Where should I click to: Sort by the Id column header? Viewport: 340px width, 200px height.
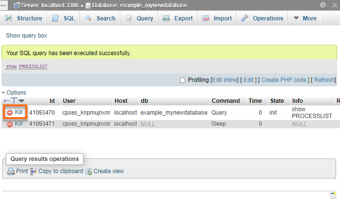52,101
